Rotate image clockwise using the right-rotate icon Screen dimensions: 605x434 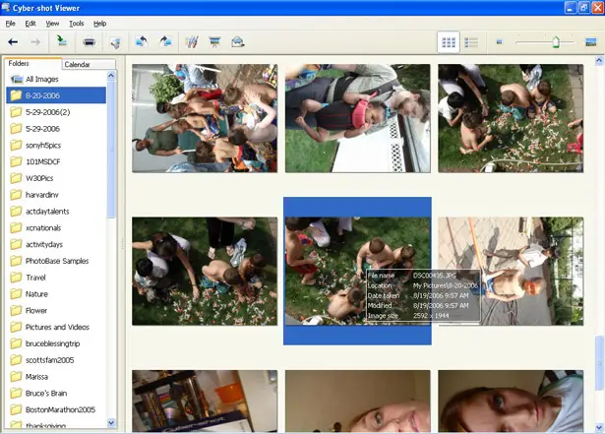click(x=165, y=41)
